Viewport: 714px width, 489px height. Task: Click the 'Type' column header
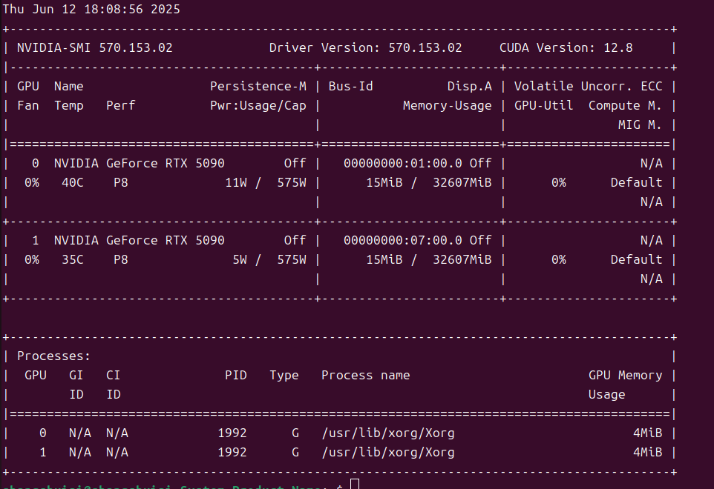(x=284, y=376)
